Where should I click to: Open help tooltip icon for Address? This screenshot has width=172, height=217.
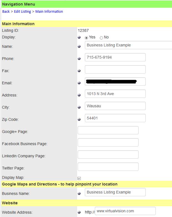pos(79,95)
